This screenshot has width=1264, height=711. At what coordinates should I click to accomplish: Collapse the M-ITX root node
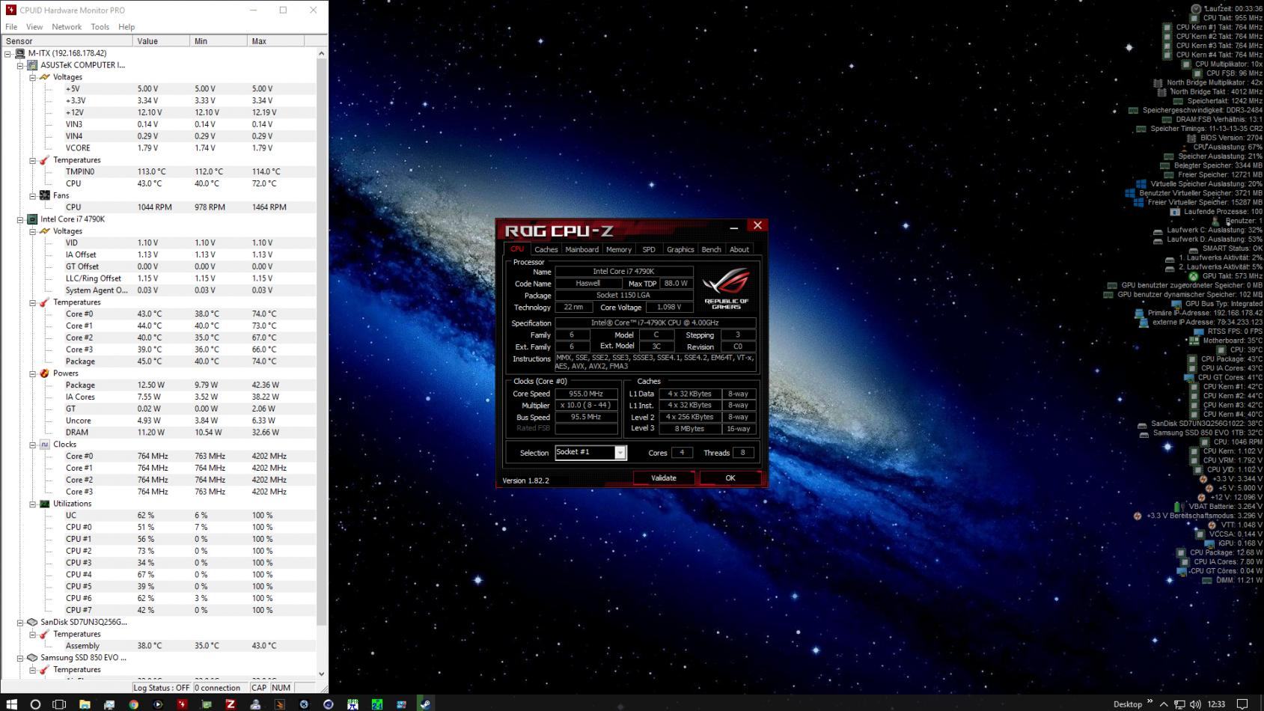coord(8,53)
